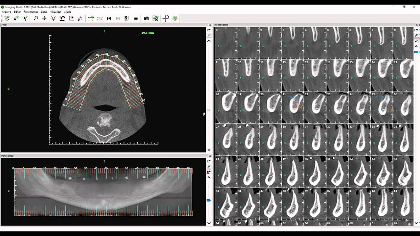Screen dimensions: 420x236
Task: Open Axial view wrench settings
Action: click(209, 35)
